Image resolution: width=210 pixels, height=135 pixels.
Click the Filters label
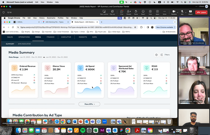click(x=167, y=55)
